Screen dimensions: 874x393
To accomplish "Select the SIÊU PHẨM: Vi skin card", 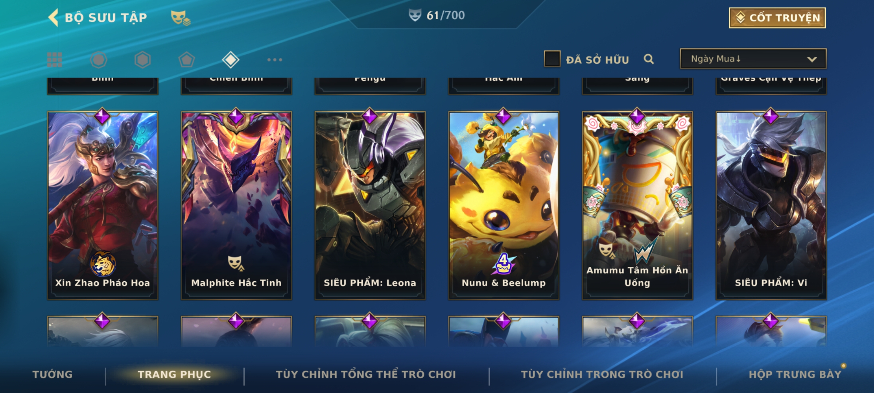I will (771, 206).
